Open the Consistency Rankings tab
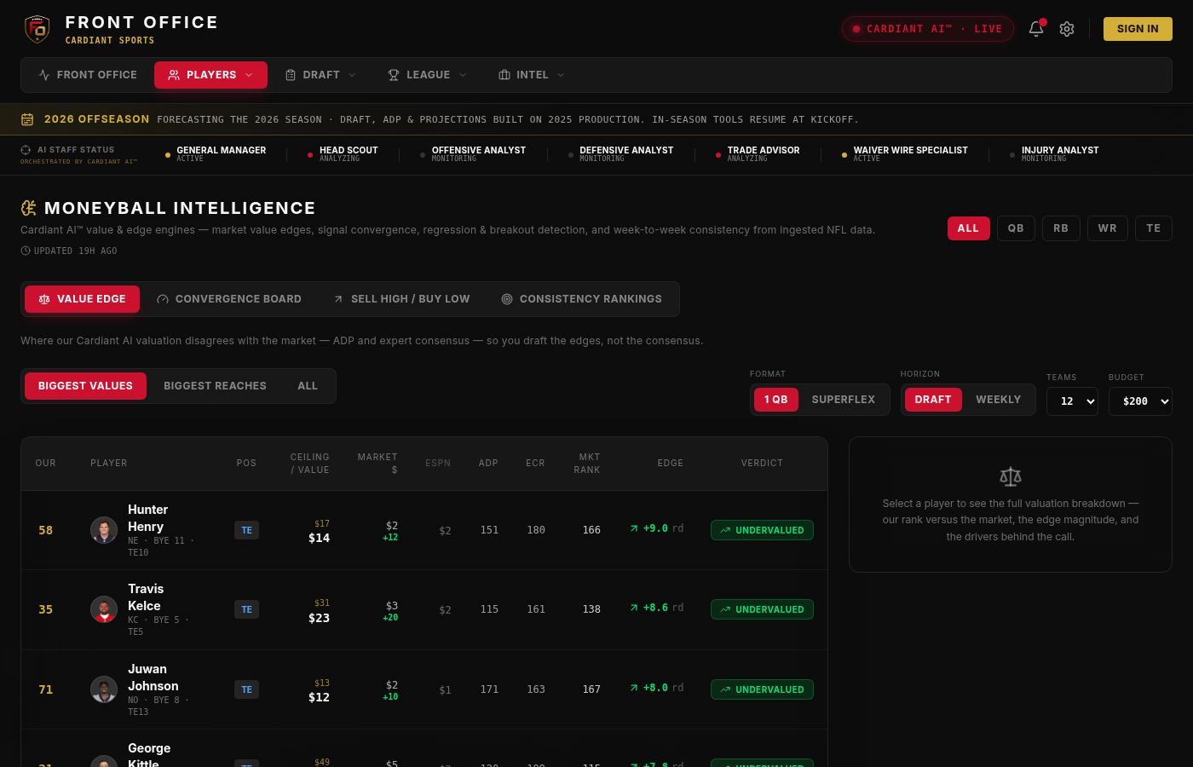 click(x=581, y=299)
